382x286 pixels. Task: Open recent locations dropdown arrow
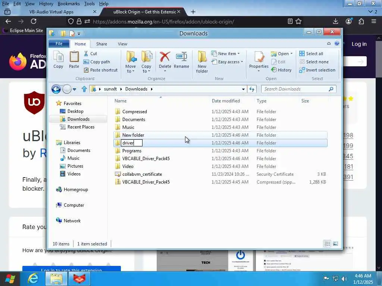tap(75, 89)
